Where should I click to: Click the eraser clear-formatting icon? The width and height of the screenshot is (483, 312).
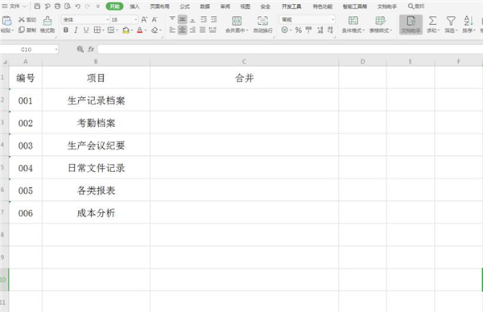[x=155, y=30]
